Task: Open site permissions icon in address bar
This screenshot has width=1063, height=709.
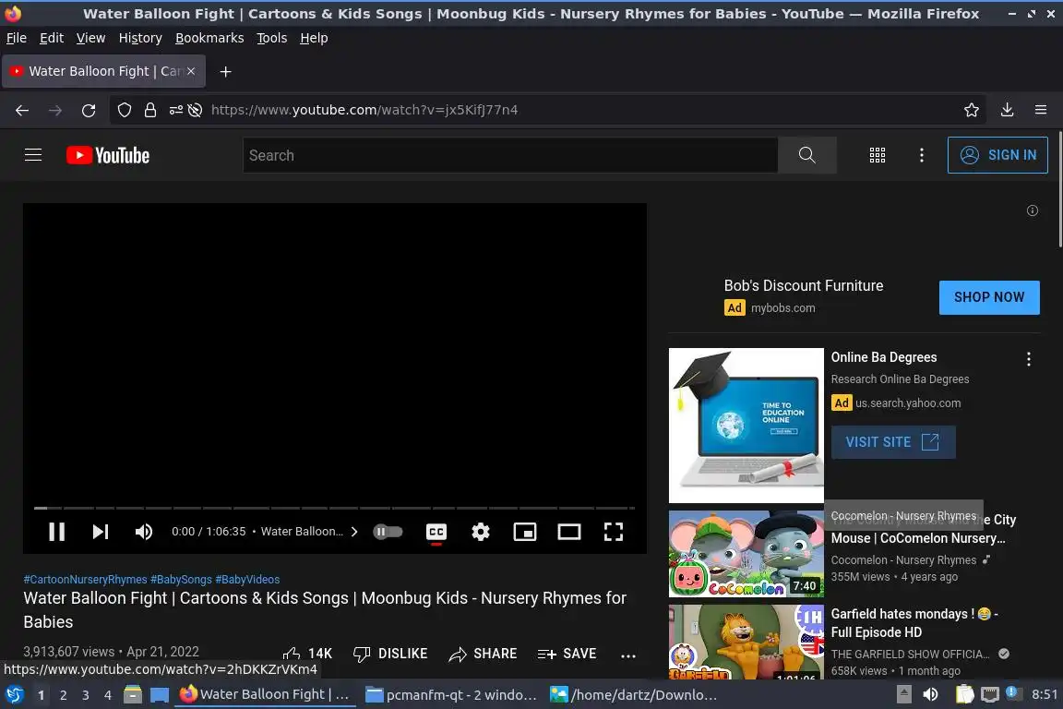Action: coord(175,110)
